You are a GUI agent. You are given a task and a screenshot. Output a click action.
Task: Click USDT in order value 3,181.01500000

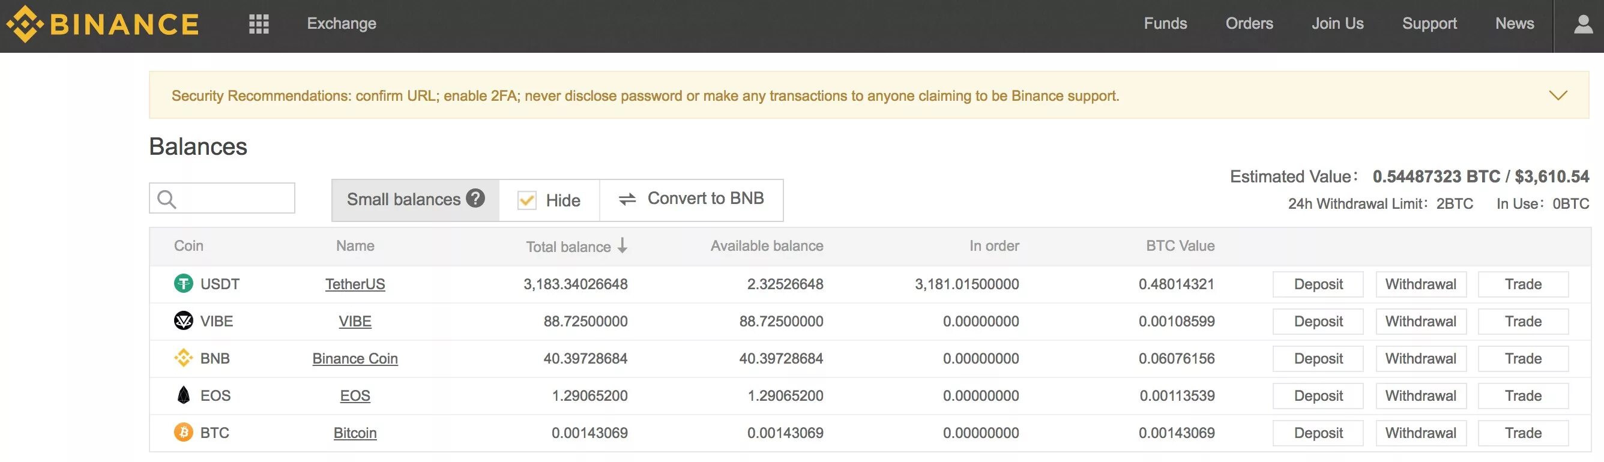966,284
